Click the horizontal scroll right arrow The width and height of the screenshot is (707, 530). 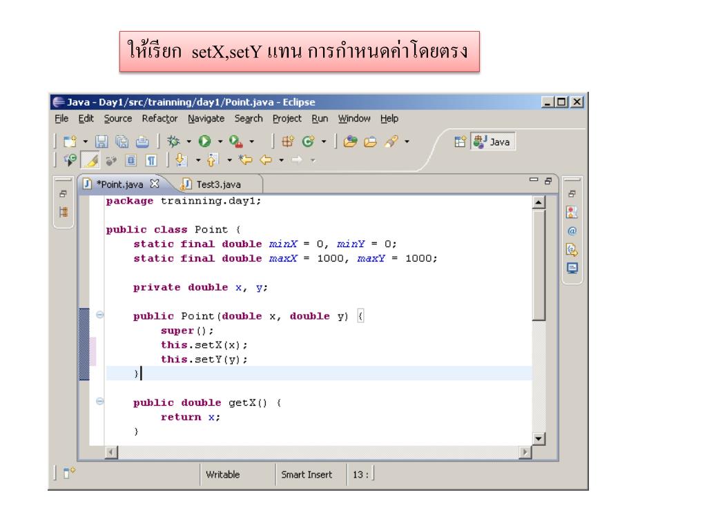pos(525,452)
